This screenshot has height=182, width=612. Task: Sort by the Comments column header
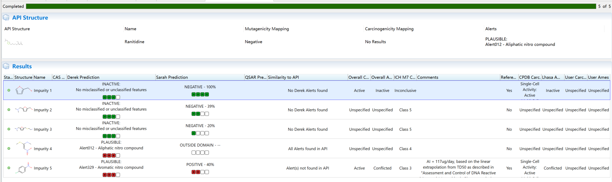(x=458, y=77)
